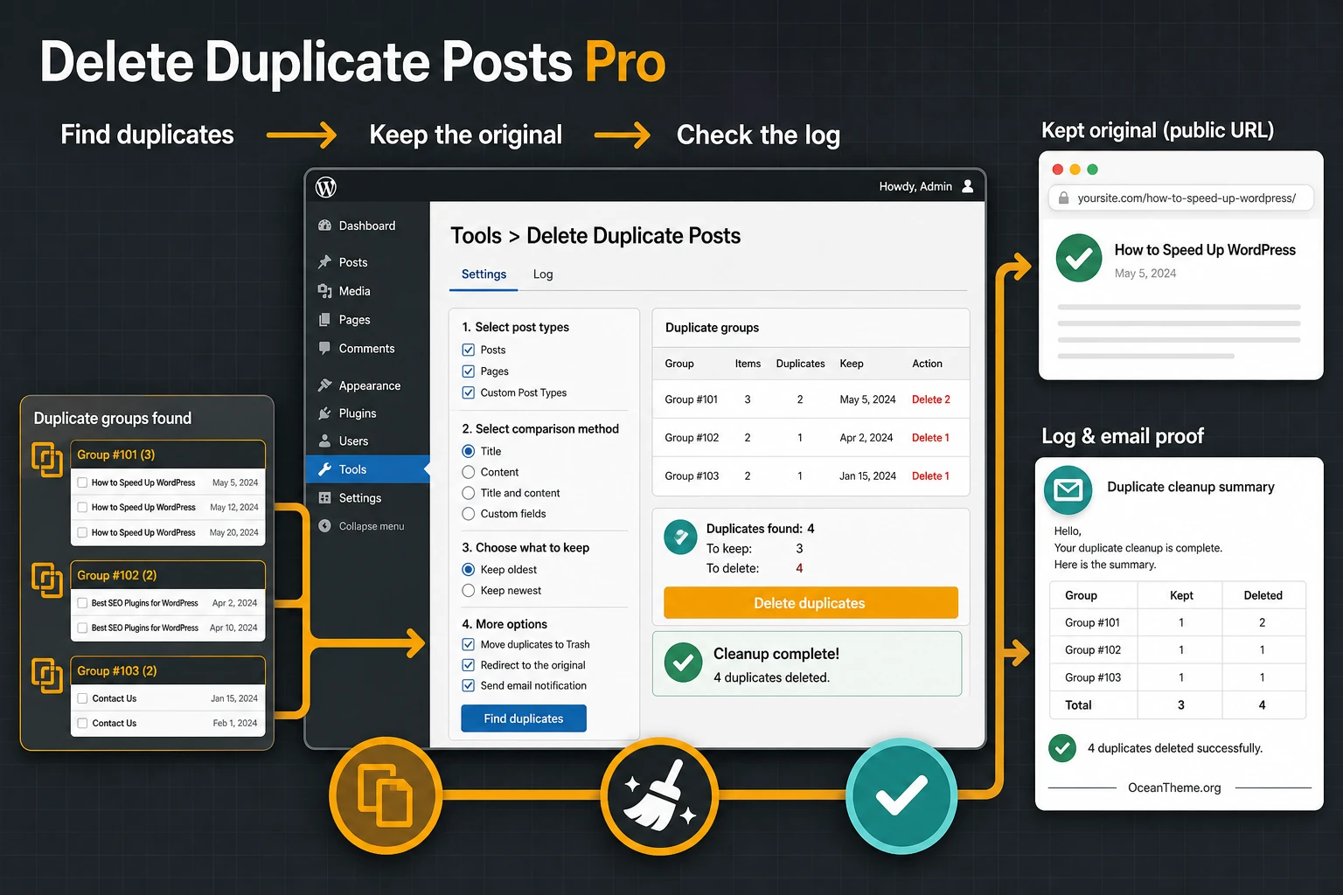Click the duplicate icon beside Group #103 (2)

click(47, 675)
